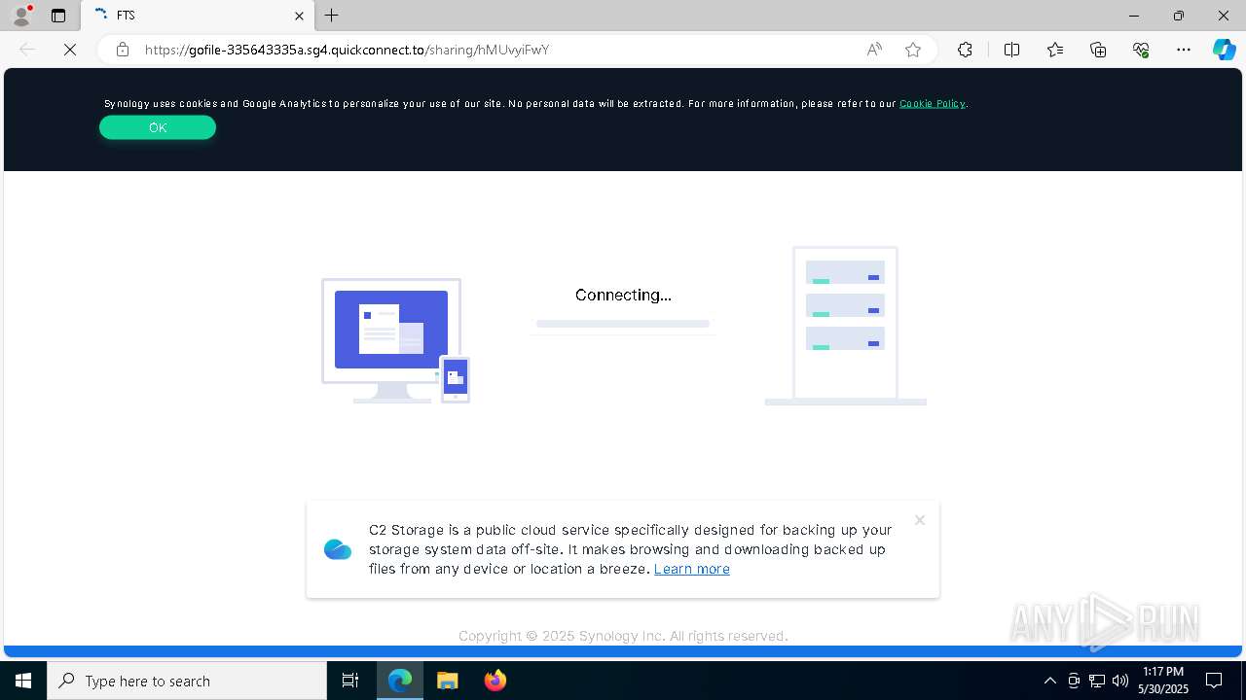Open the Windows Start menu

23,681
